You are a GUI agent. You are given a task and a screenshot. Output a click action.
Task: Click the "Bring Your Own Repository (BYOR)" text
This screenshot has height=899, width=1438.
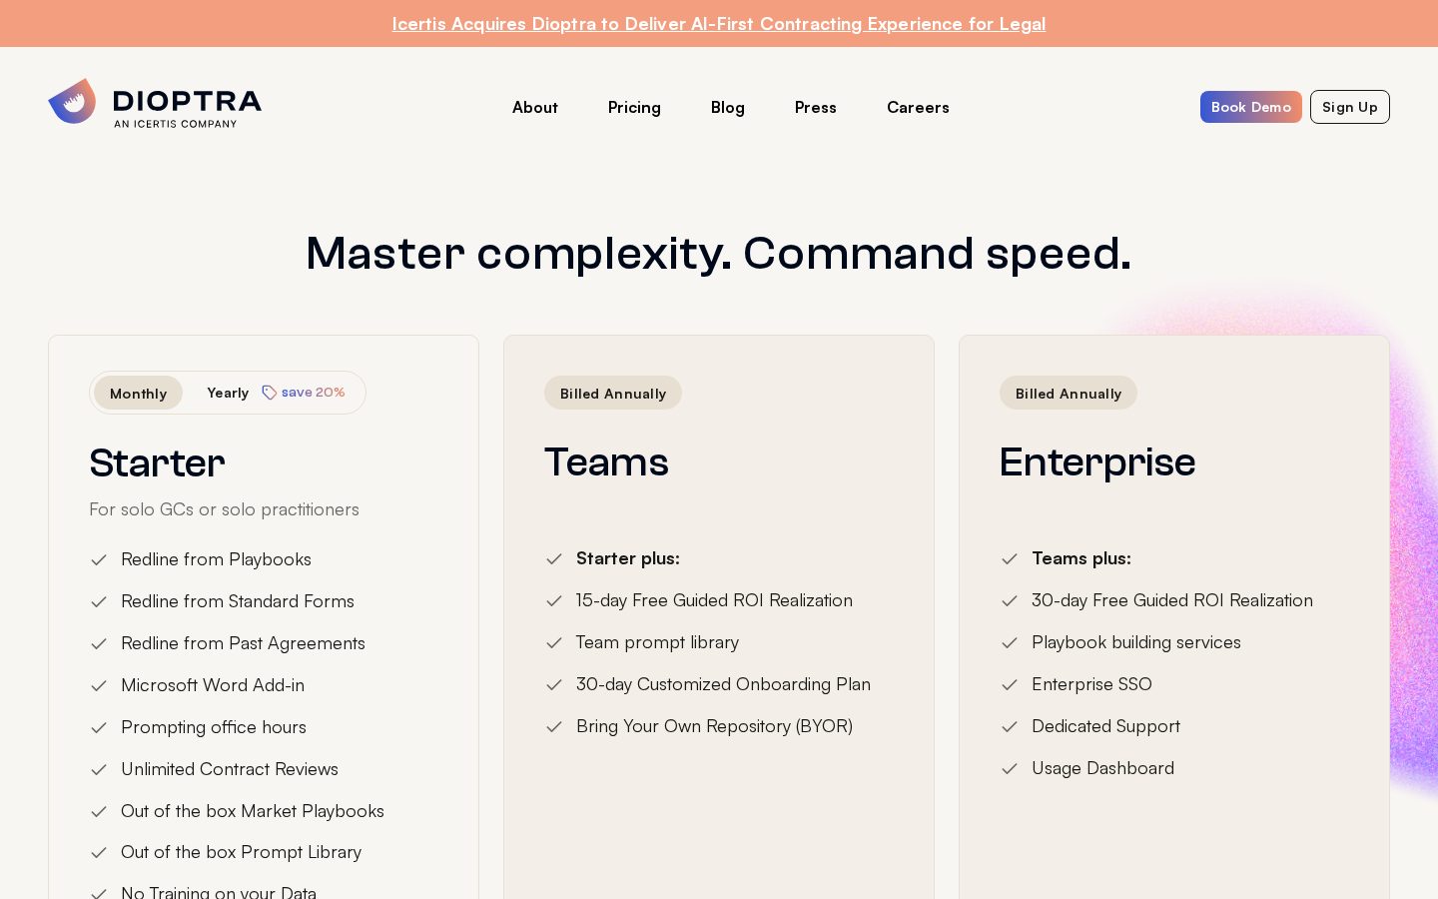(714, 726)
